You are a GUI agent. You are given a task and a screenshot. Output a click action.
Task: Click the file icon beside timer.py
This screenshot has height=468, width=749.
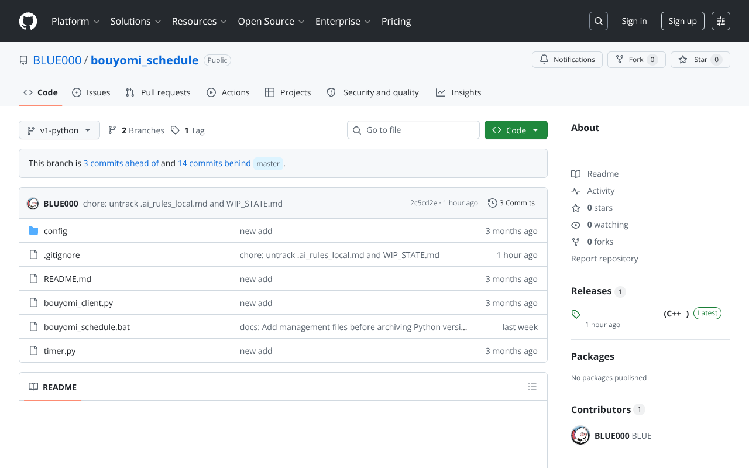click(x=33, y=351)
